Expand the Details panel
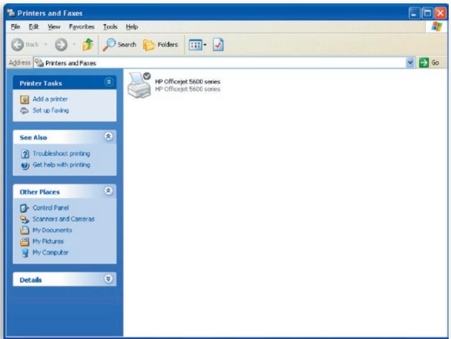Viewport: 451px width, 339px height. (x=108, y=279)
